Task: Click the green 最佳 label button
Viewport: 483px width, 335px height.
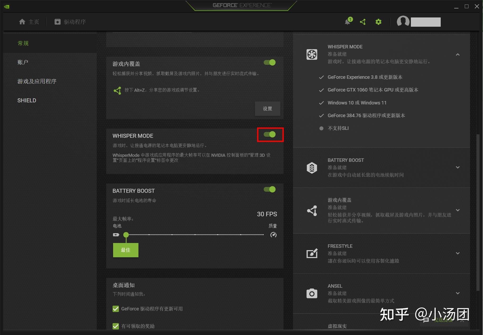Action: tap(126, 250)
